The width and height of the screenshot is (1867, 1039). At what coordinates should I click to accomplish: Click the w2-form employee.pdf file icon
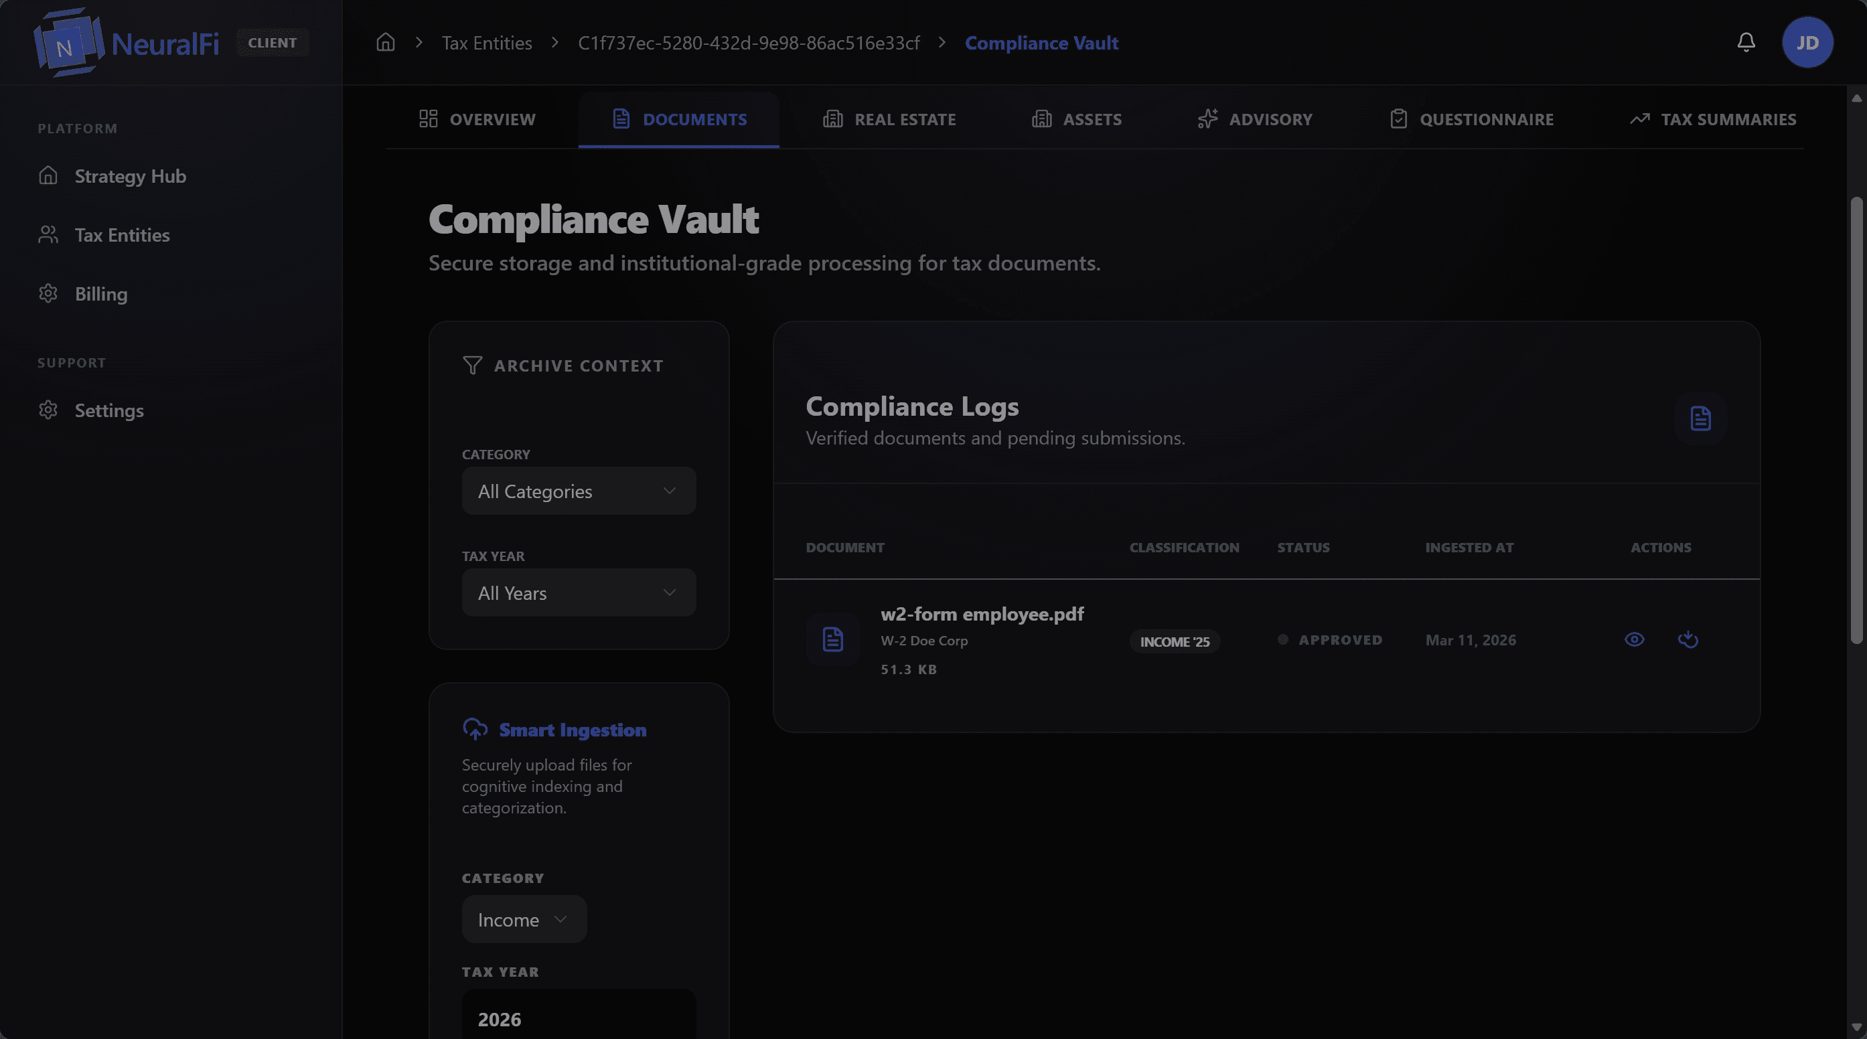coord(833,639)
